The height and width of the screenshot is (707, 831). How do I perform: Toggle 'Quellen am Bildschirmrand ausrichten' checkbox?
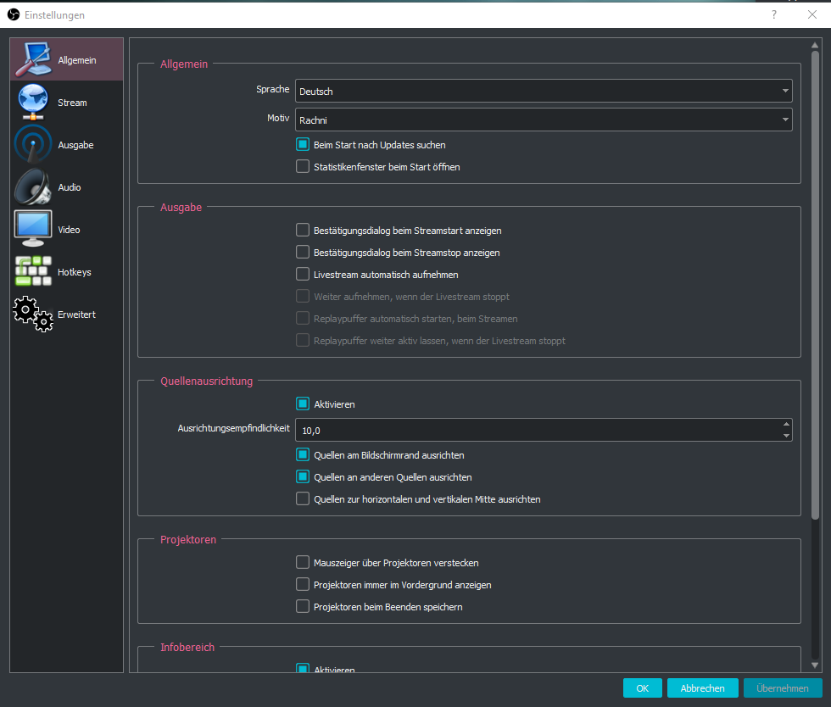pos(303,455)
